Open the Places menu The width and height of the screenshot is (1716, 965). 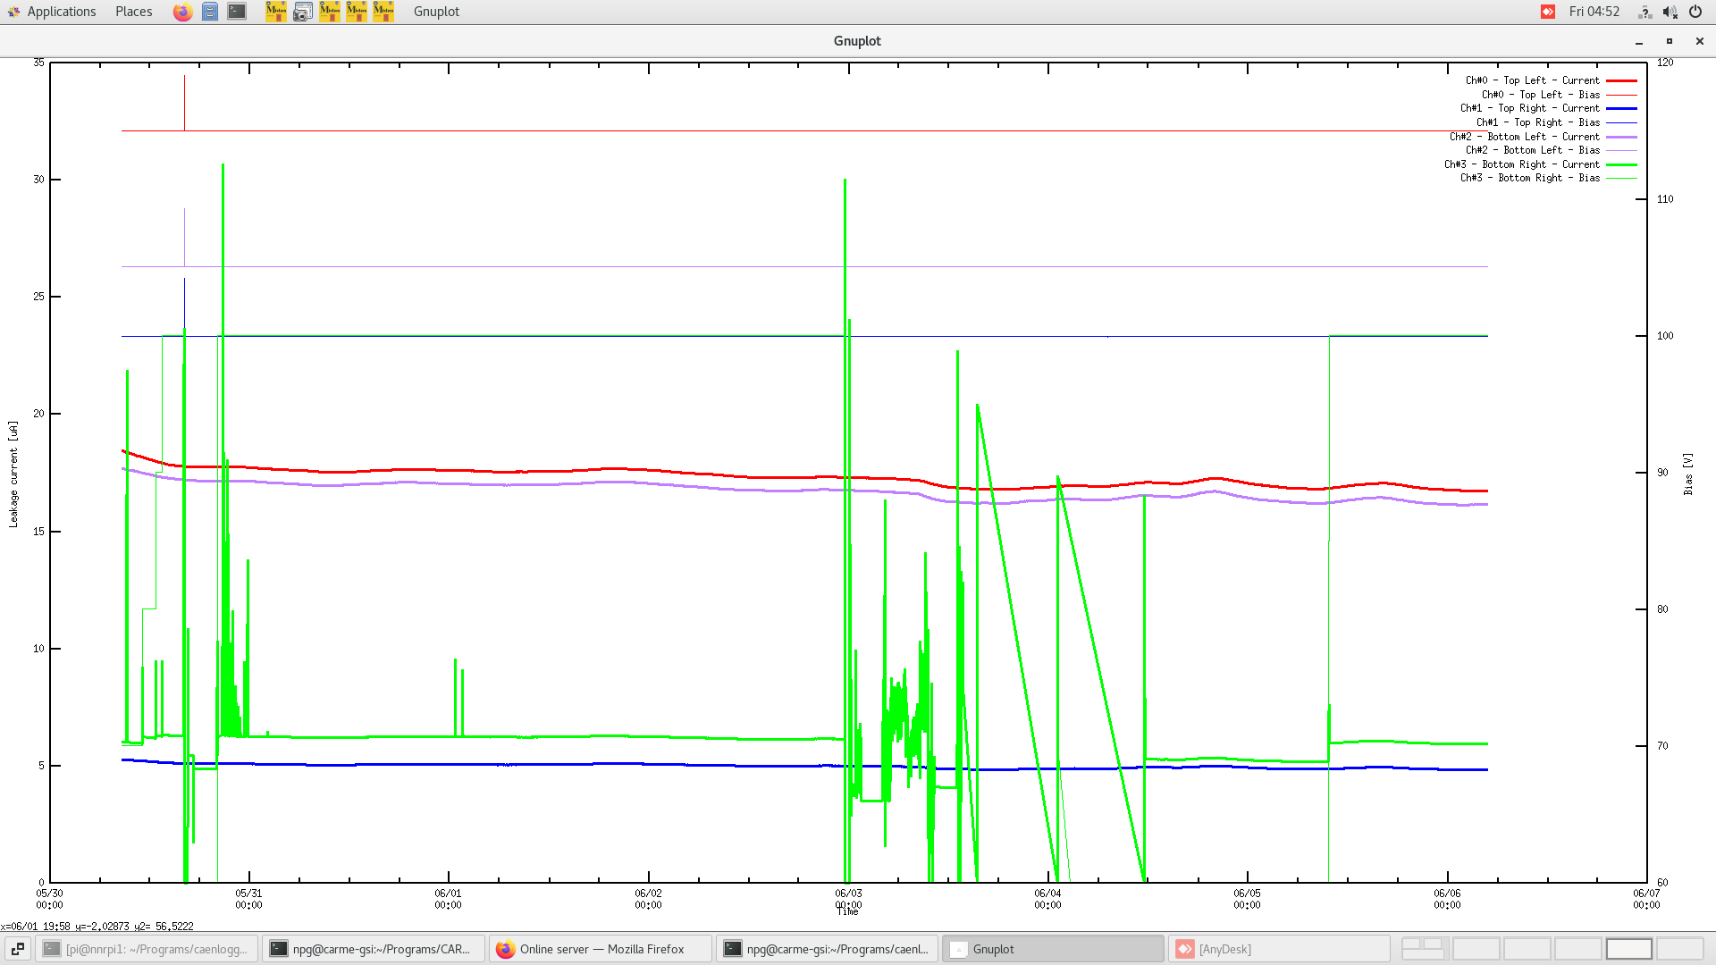[132, 12]
